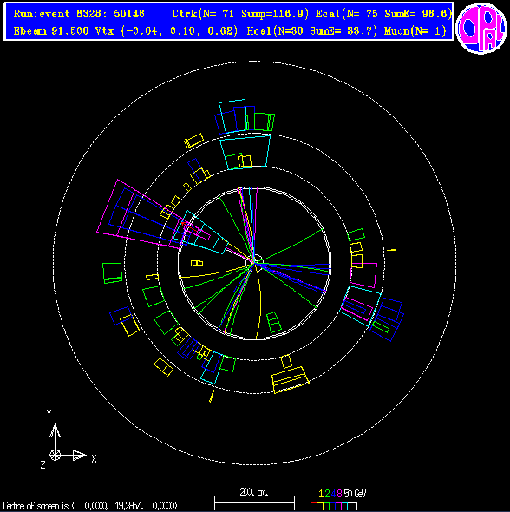Click the GeV energy color legend
Screen dimensions: 510x512
coord(338,501)
